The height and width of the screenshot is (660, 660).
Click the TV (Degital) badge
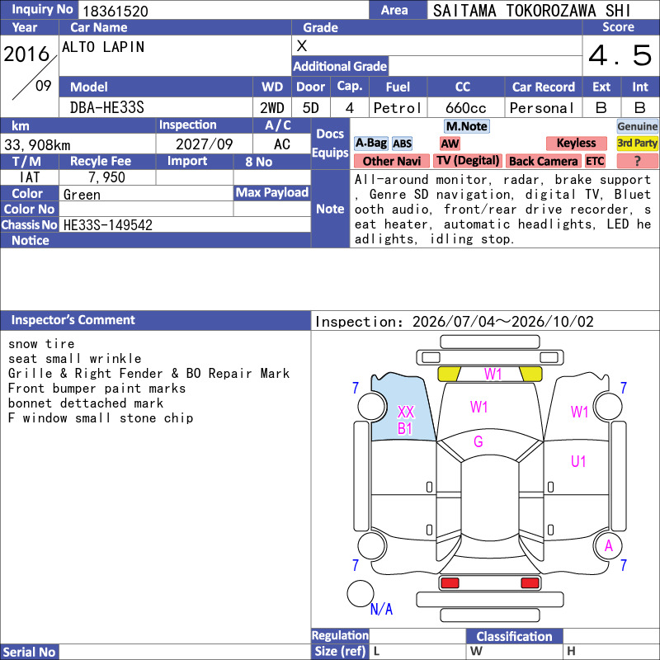pos(467,161)
